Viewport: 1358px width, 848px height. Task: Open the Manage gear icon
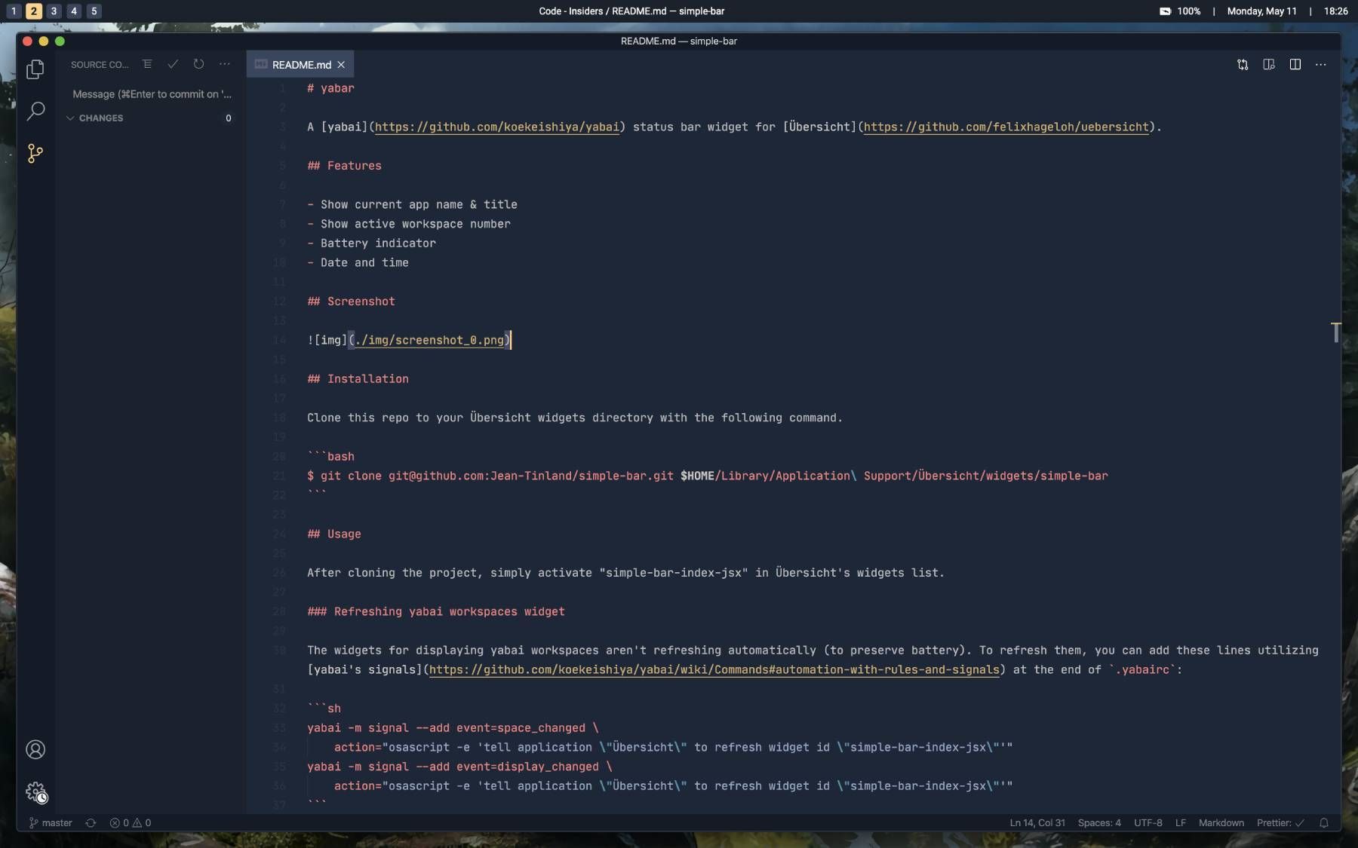(x=35, y=791)
